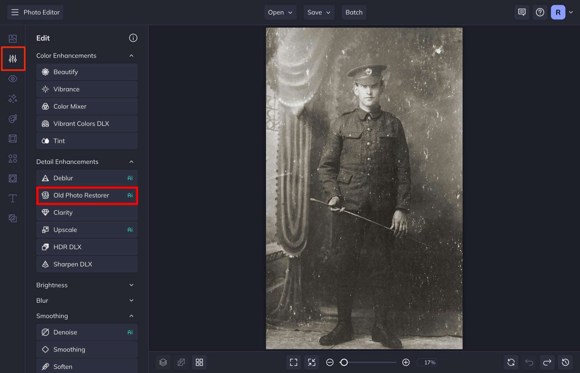Viewport: 580px width, 373px height.
Task: Expand the Open dropdown menu
Action: click(280, 12)
